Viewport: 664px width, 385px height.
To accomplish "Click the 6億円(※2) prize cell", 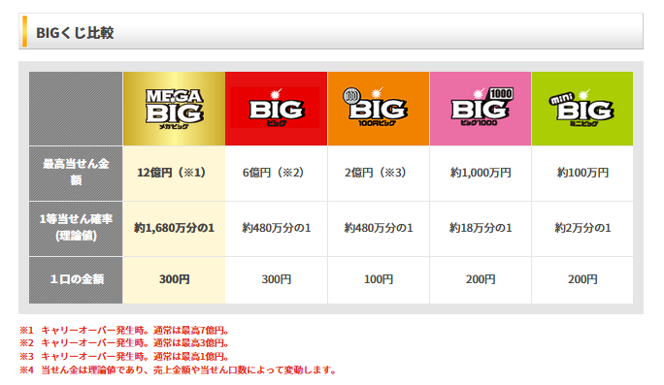I will coord(276,174).
